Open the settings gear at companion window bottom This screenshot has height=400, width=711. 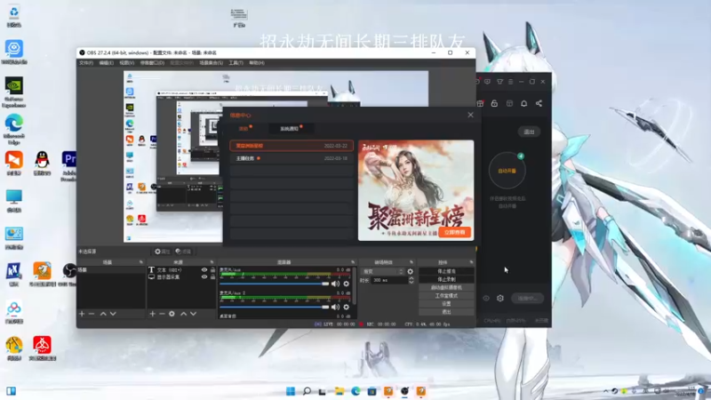[x=500, y=298]
